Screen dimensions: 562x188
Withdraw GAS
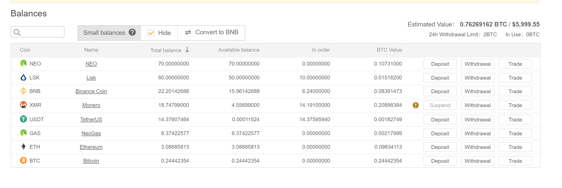(x=478, y=134)
